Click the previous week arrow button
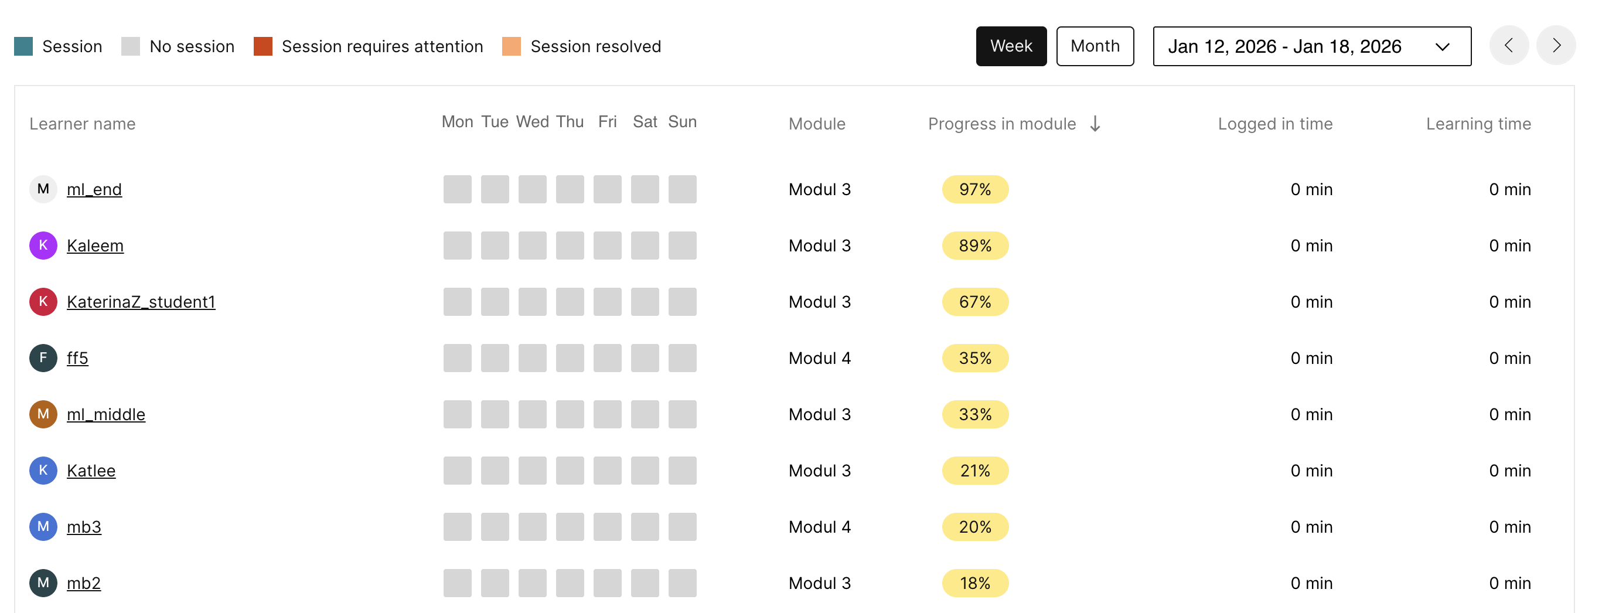 [1508, 45]
